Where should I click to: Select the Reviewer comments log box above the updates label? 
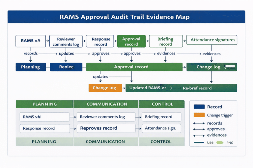[x=66, y=41]
